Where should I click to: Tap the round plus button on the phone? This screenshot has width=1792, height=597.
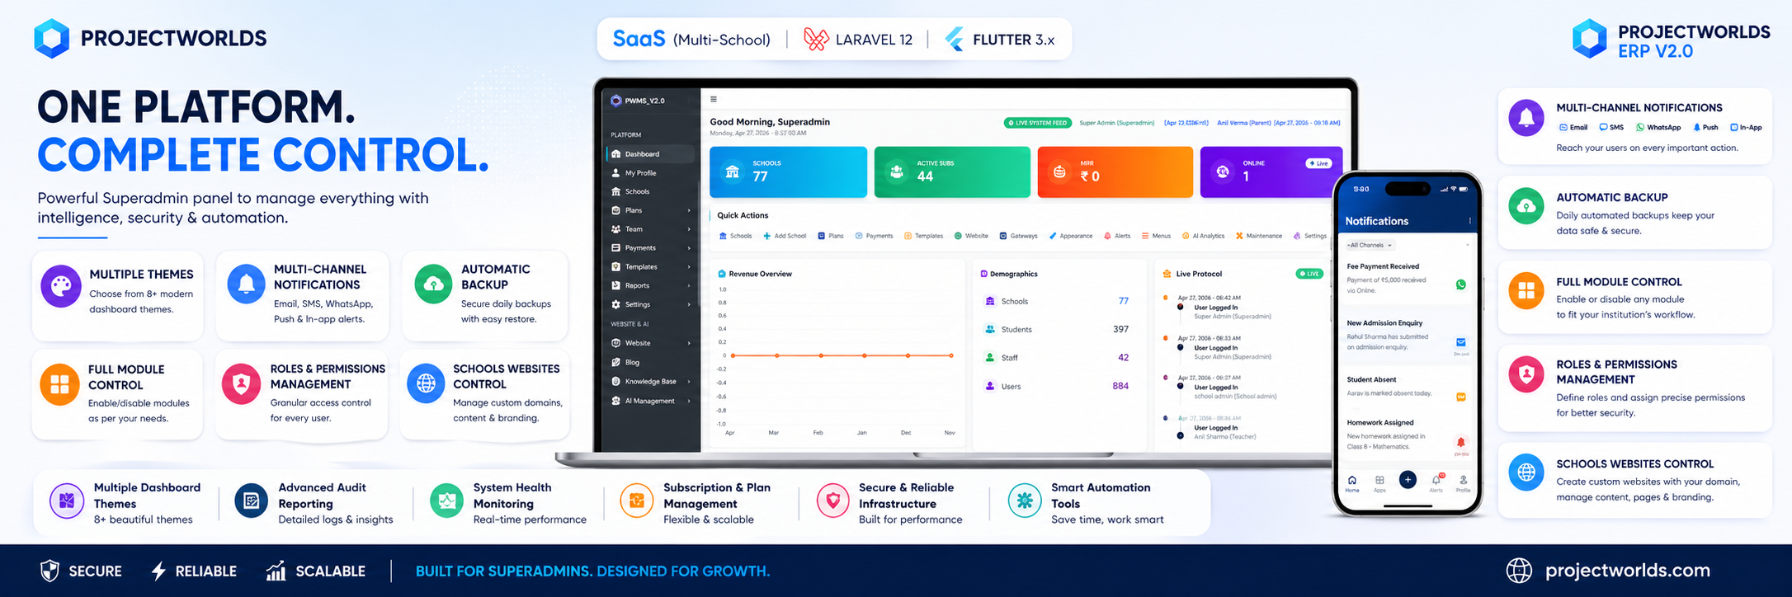tap(1408, 480)
